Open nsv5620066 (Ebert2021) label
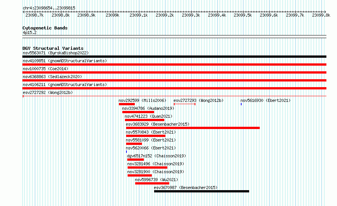Screen dimensions: 337x206 pyautogui.click(x=151, y=148)
